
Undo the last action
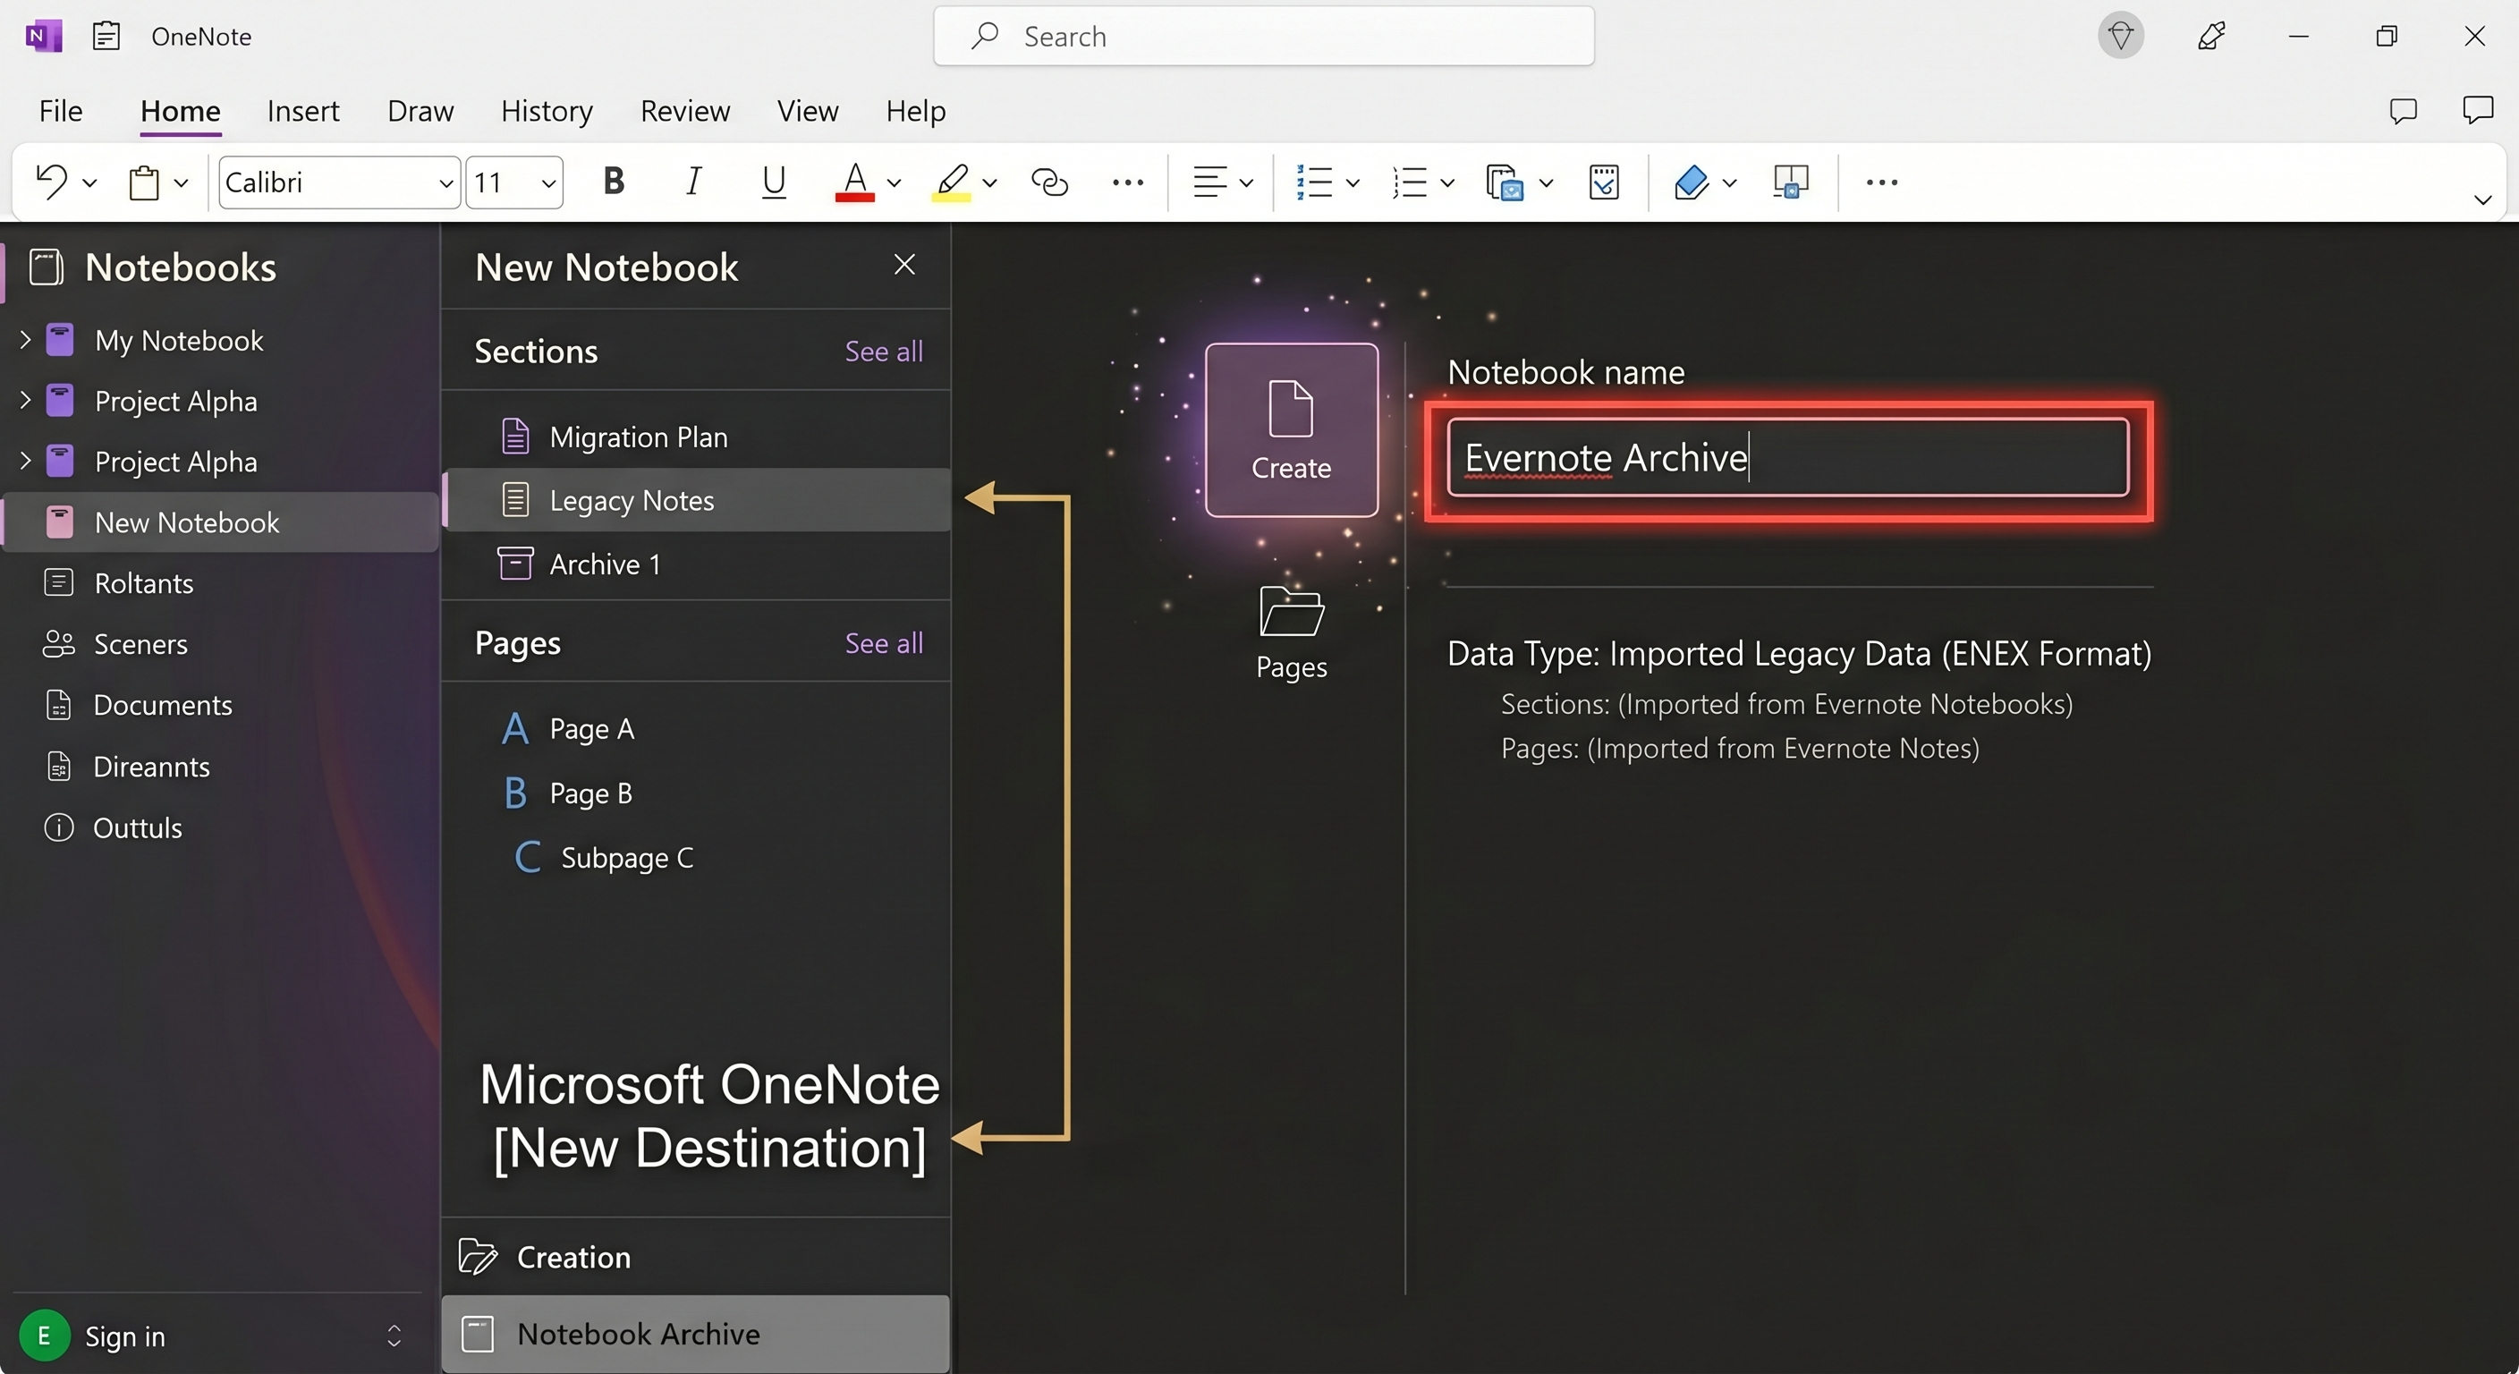[x=51, y=182]
